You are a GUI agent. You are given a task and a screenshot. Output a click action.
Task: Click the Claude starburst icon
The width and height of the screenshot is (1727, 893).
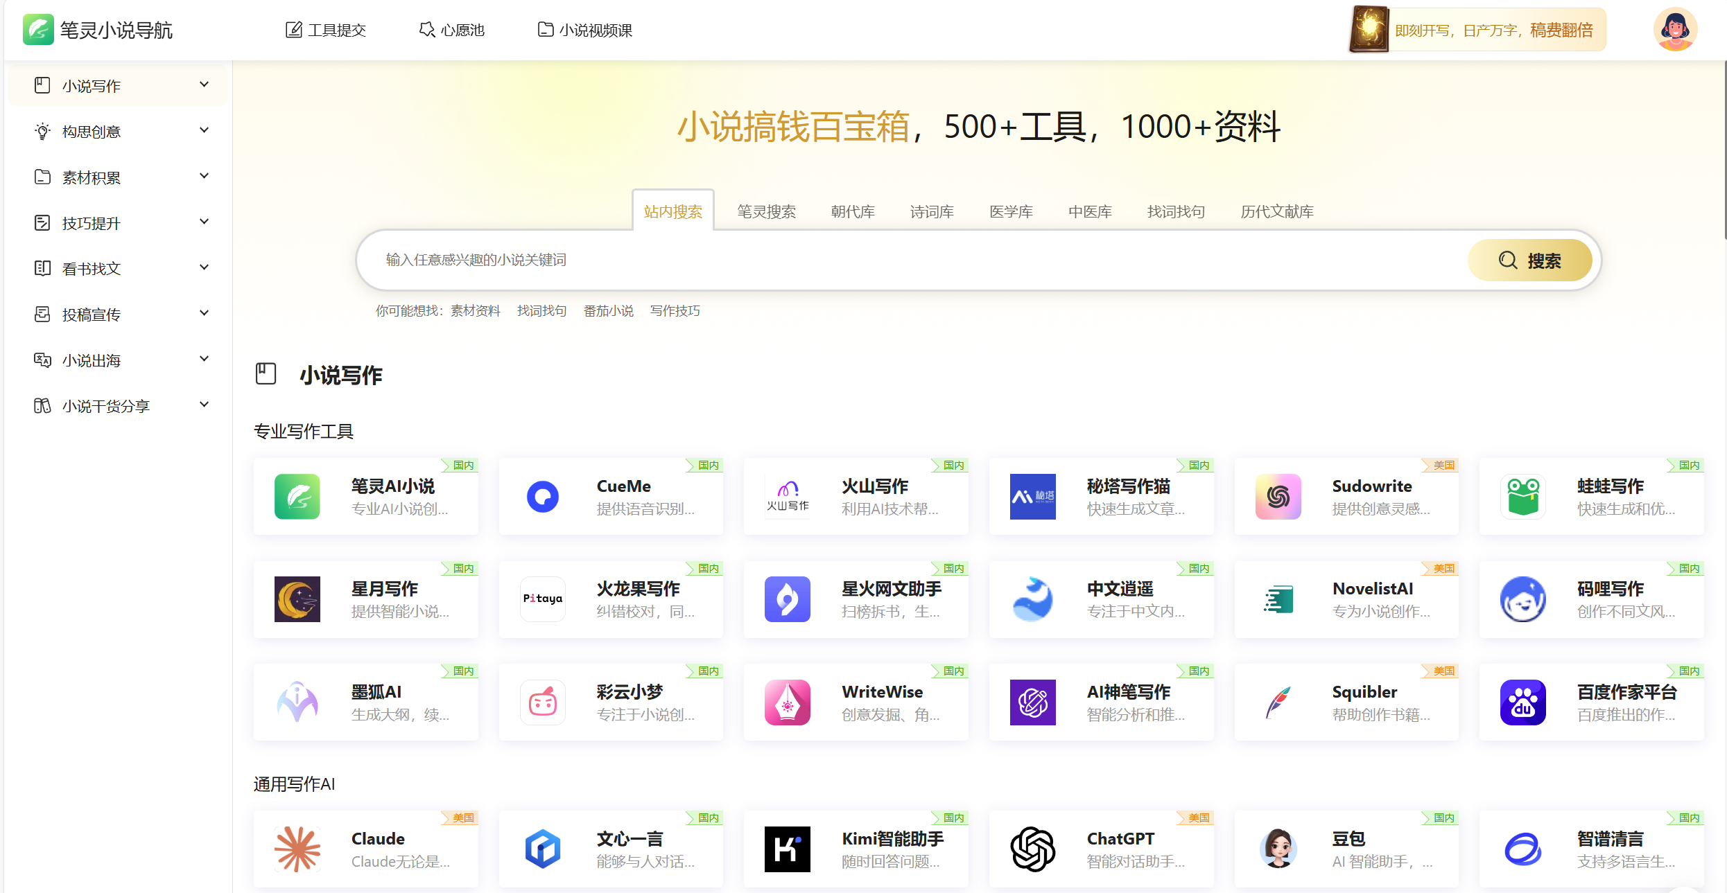pos(297,849)
